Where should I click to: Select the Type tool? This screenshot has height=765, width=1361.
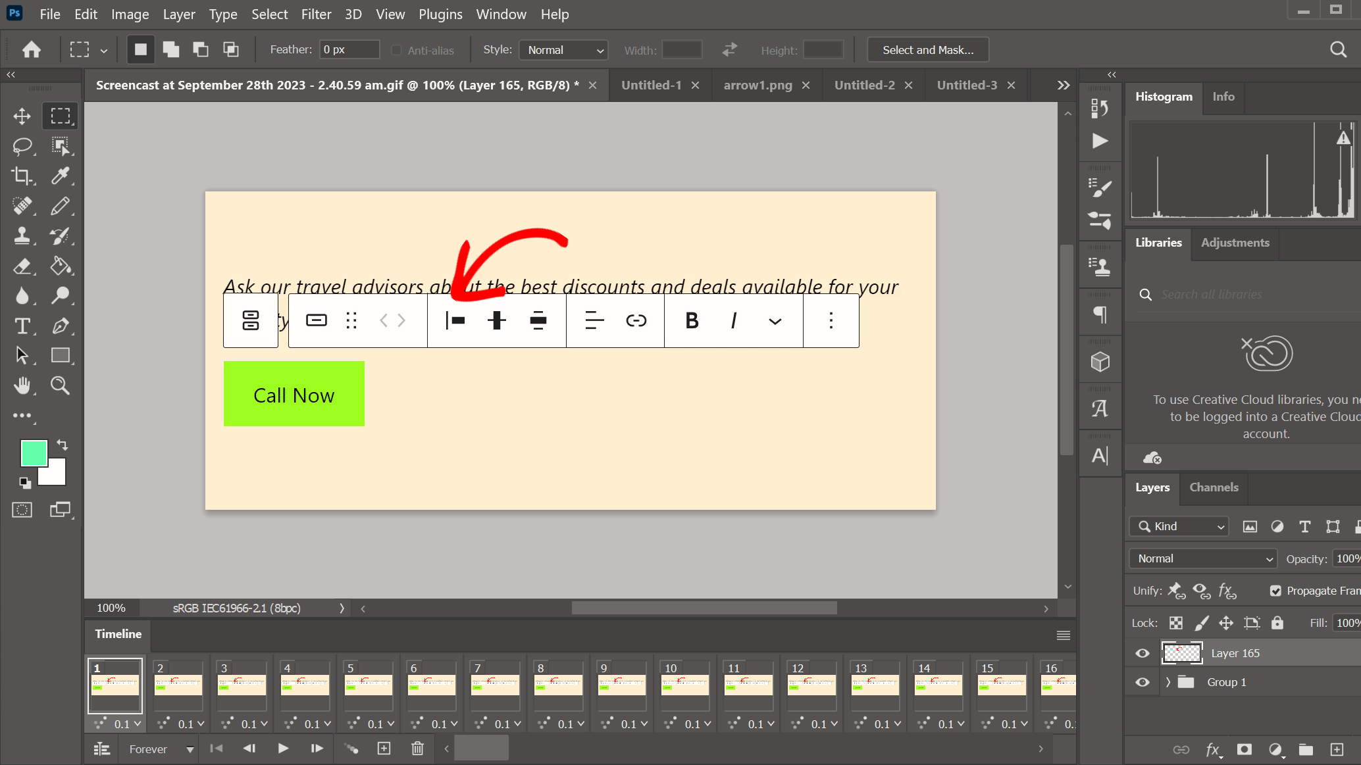pyautogui.click(x=22, y=326)
